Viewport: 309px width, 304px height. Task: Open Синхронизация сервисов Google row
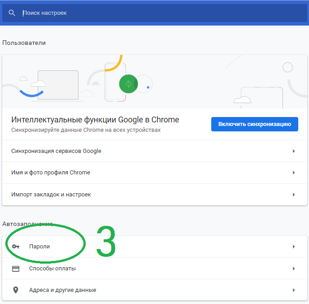[x=154, y=151]
